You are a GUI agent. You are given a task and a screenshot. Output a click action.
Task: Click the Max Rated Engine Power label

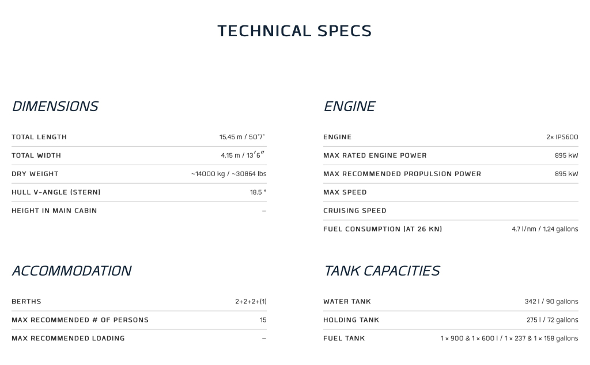[375, 155]
